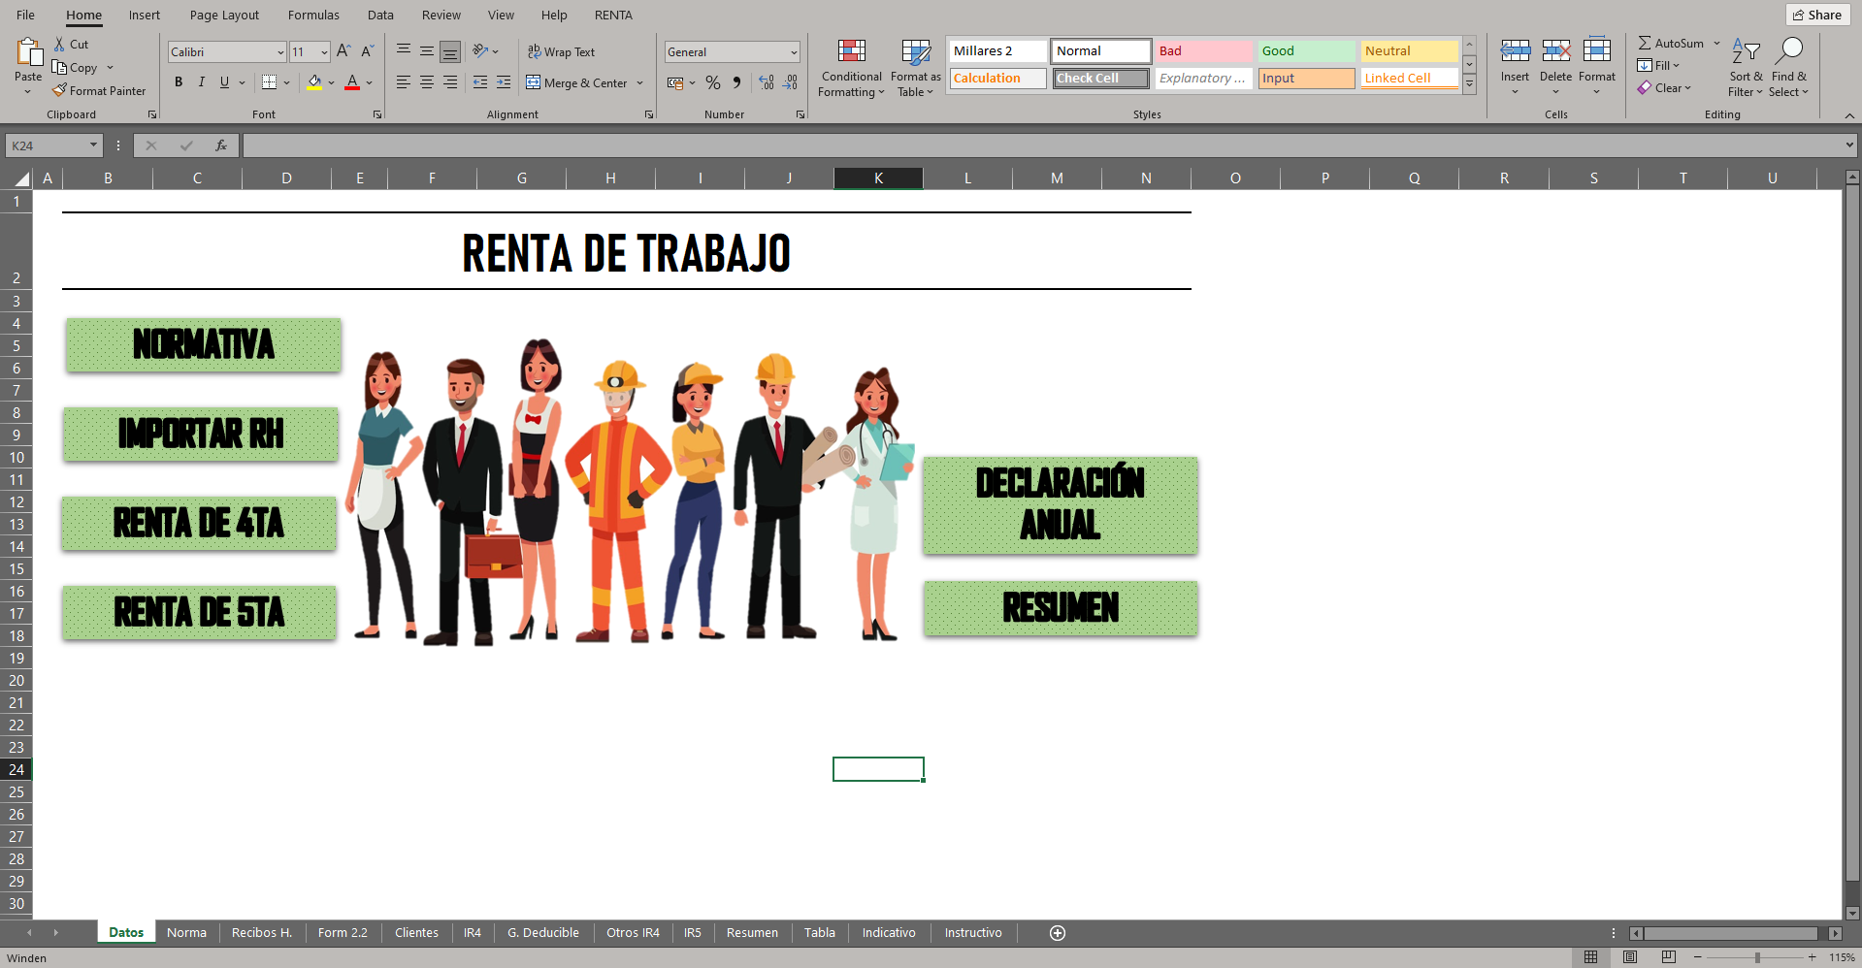The image size is (1862, 968).
Task: Click the Format Painter brush
Action: tap(59, 90)
